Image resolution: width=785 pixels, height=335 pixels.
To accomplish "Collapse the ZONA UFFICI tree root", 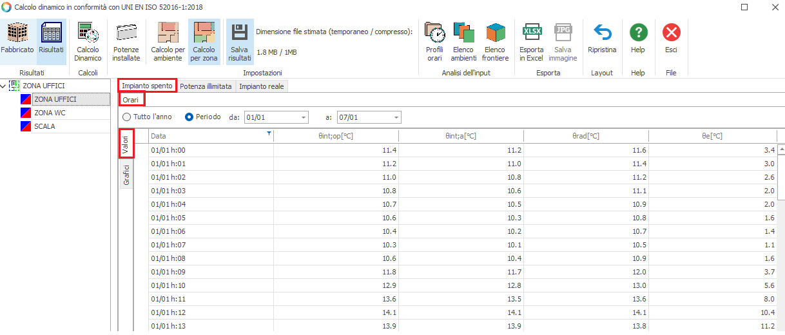I will pos(4,86).
